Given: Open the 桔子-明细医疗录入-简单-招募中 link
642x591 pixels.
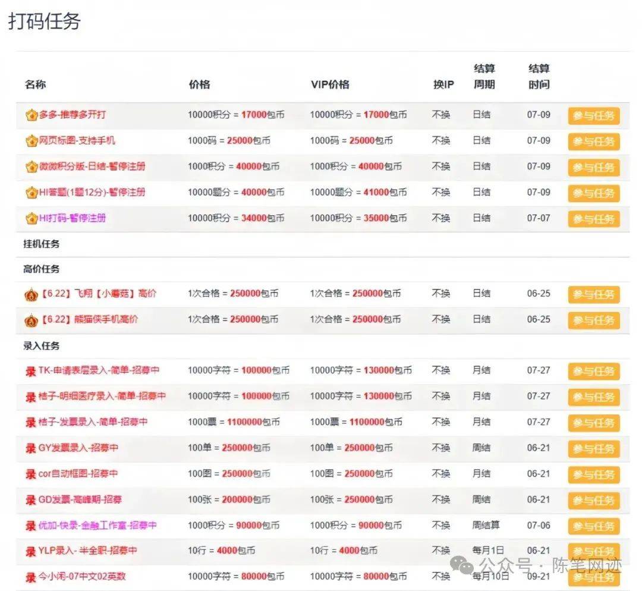Looking at the screenshot, I should (102, 396).
